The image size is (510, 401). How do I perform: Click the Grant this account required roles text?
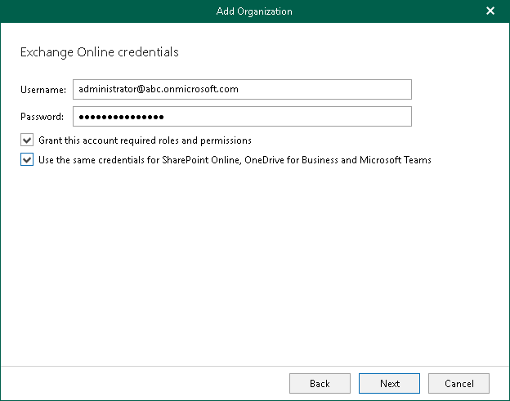(x=145, y=140)
